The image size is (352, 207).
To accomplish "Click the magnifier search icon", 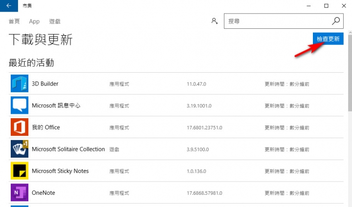I will point(336,21).
